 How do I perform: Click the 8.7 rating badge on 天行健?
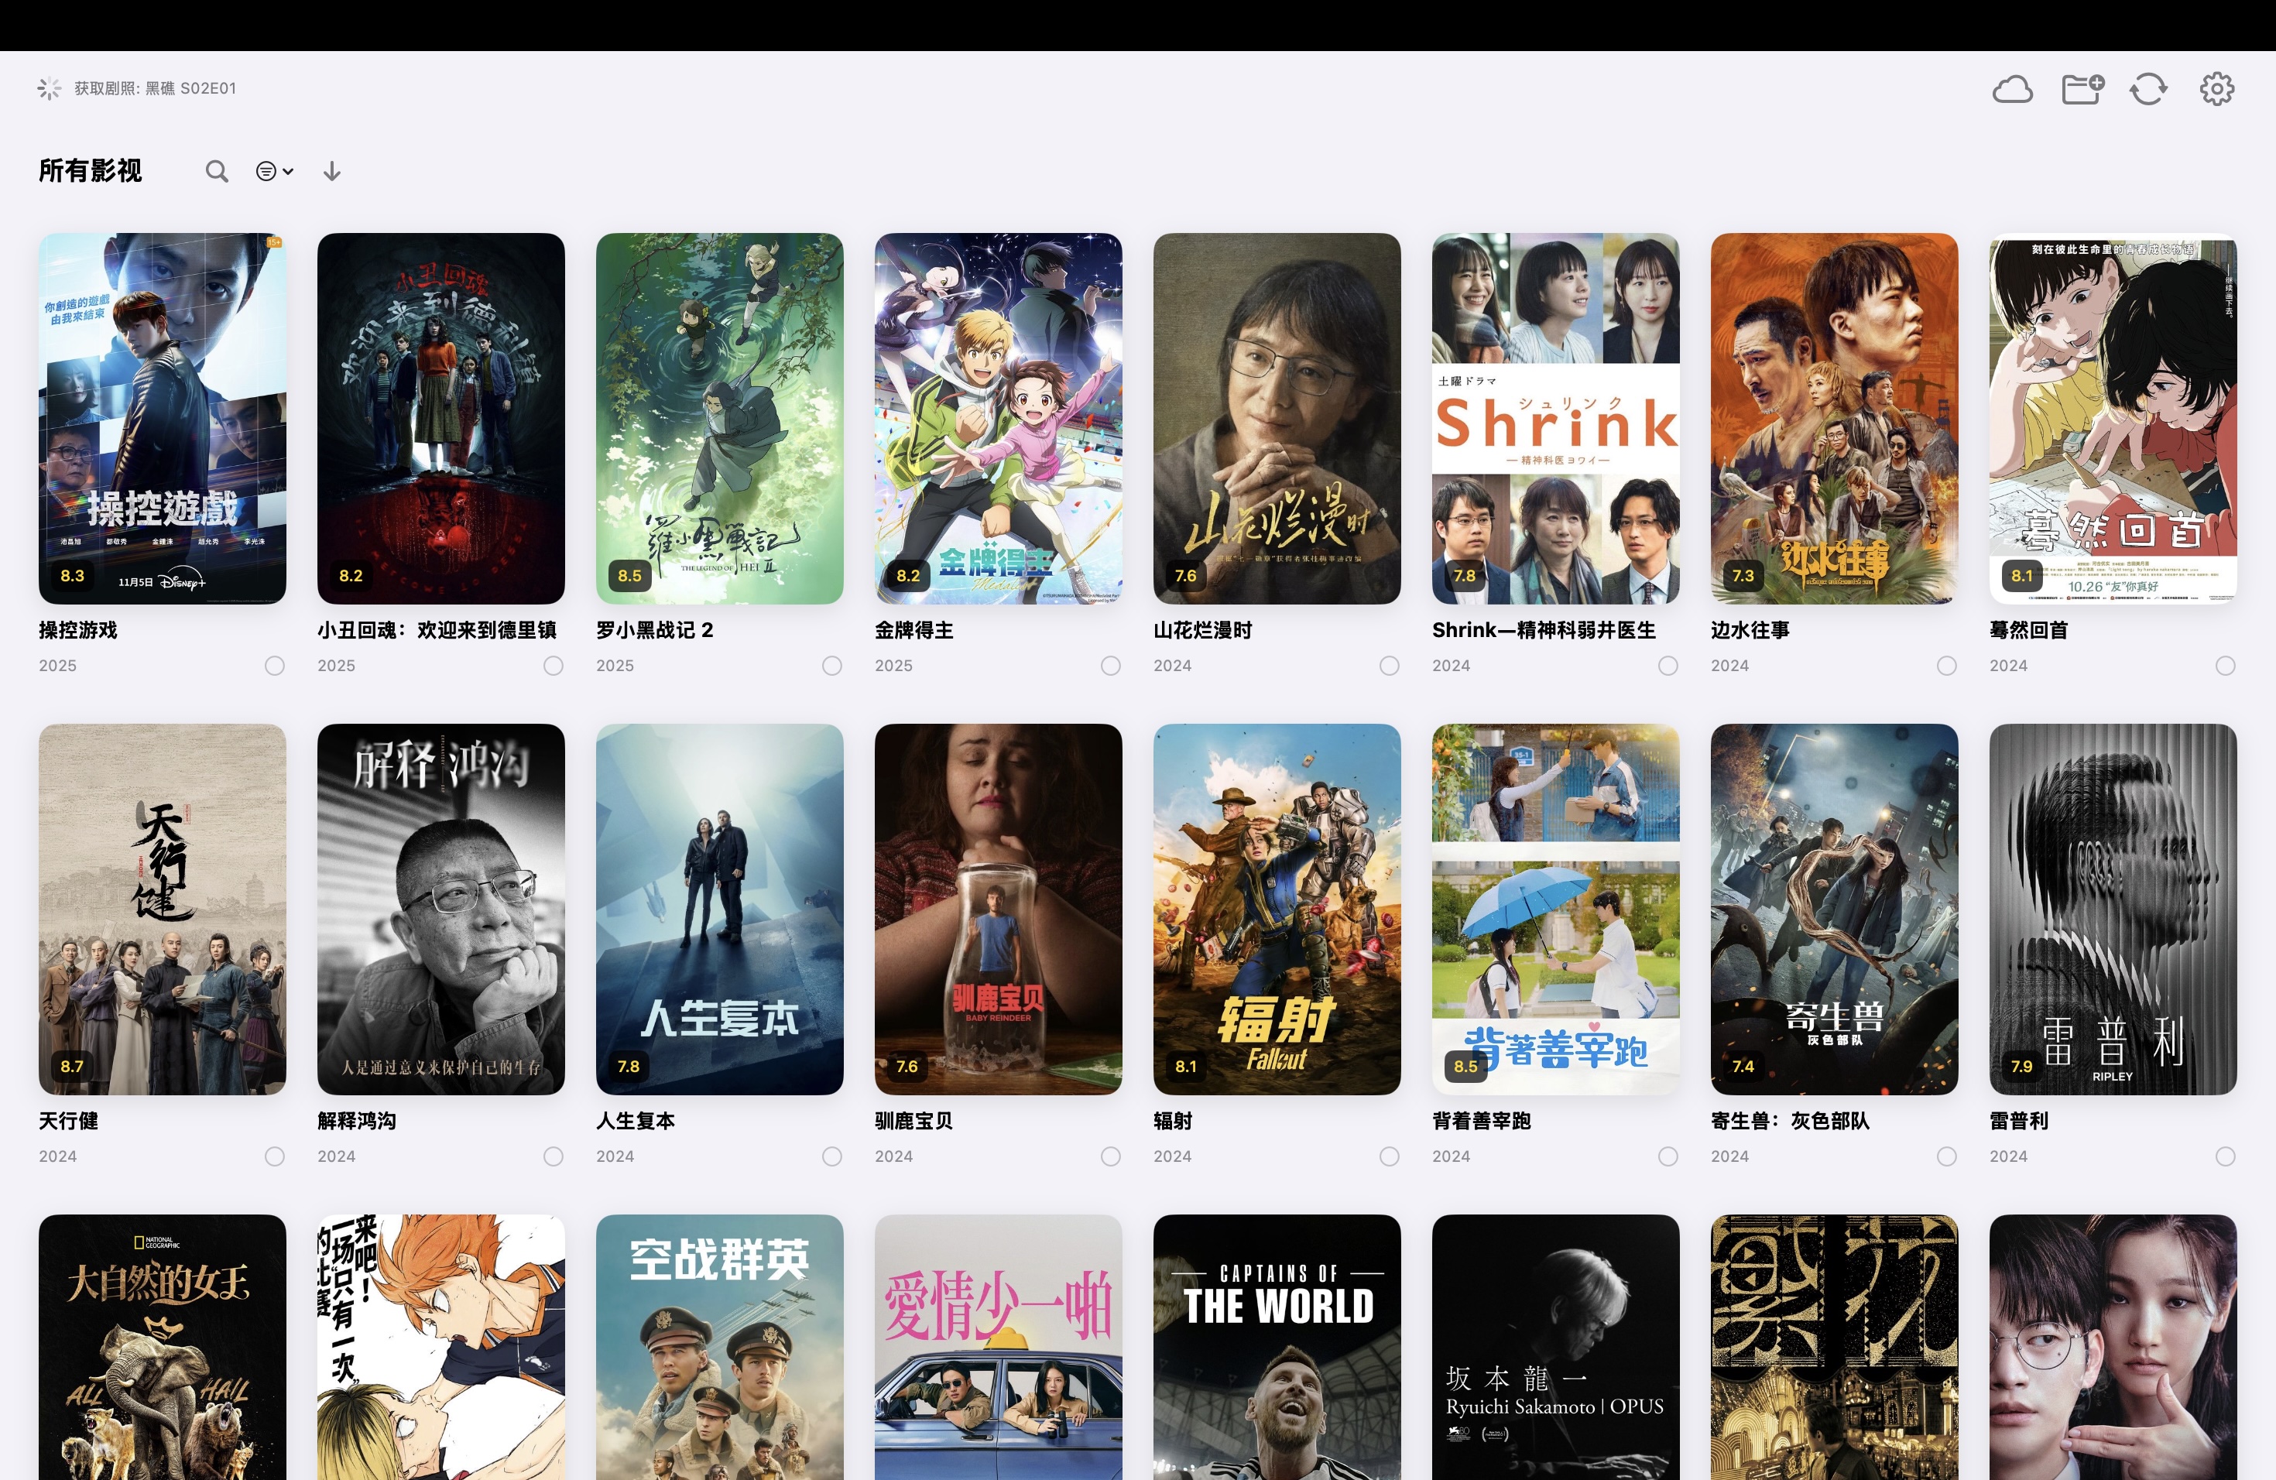click(x=72, y=1066)
